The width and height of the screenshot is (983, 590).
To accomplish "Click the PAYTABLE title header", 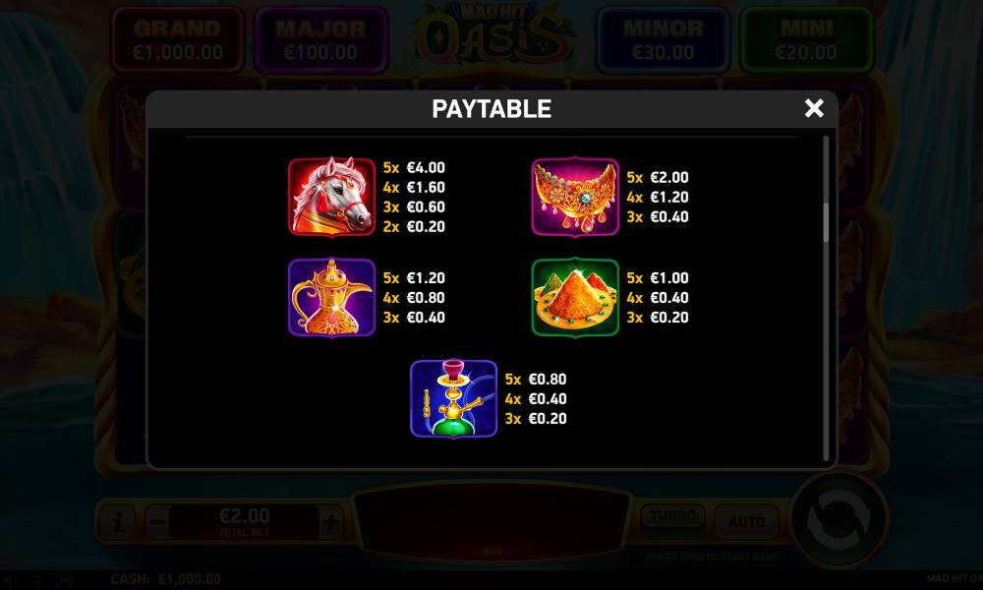I will click(491, 109).
